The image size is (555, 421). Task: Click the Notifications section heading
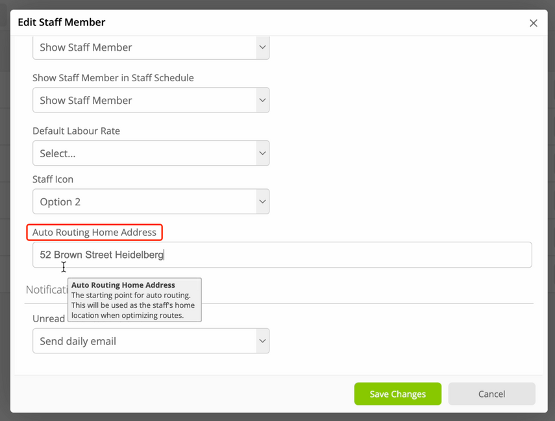coord(46,290)
